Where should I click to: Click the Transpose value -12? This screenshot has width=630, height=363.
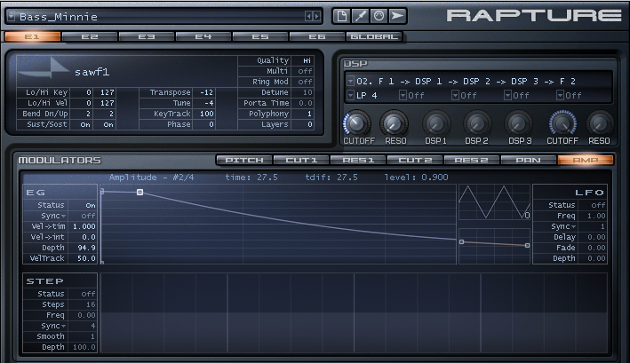point(206,92)
